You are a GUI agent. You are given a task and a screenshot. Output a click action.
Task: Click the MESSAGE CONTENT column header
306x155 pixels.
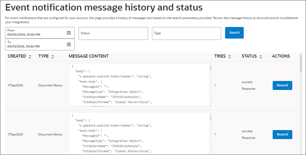[x=89, y=56]
